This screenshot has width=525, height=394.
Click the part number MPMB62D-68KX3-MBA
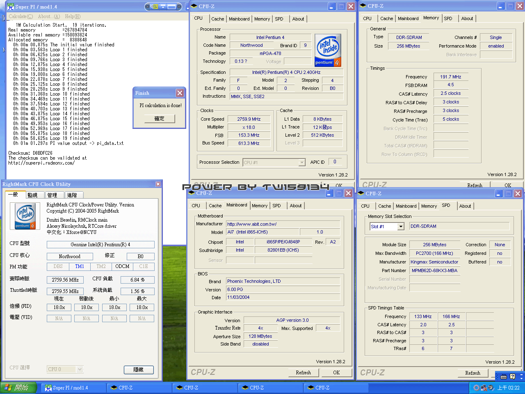[x=435, y=270]
